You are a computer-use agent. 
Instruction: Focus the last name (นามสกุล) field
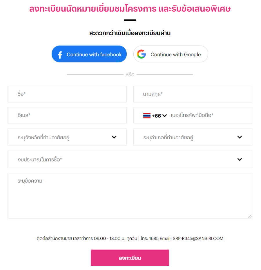coord(193,94)
